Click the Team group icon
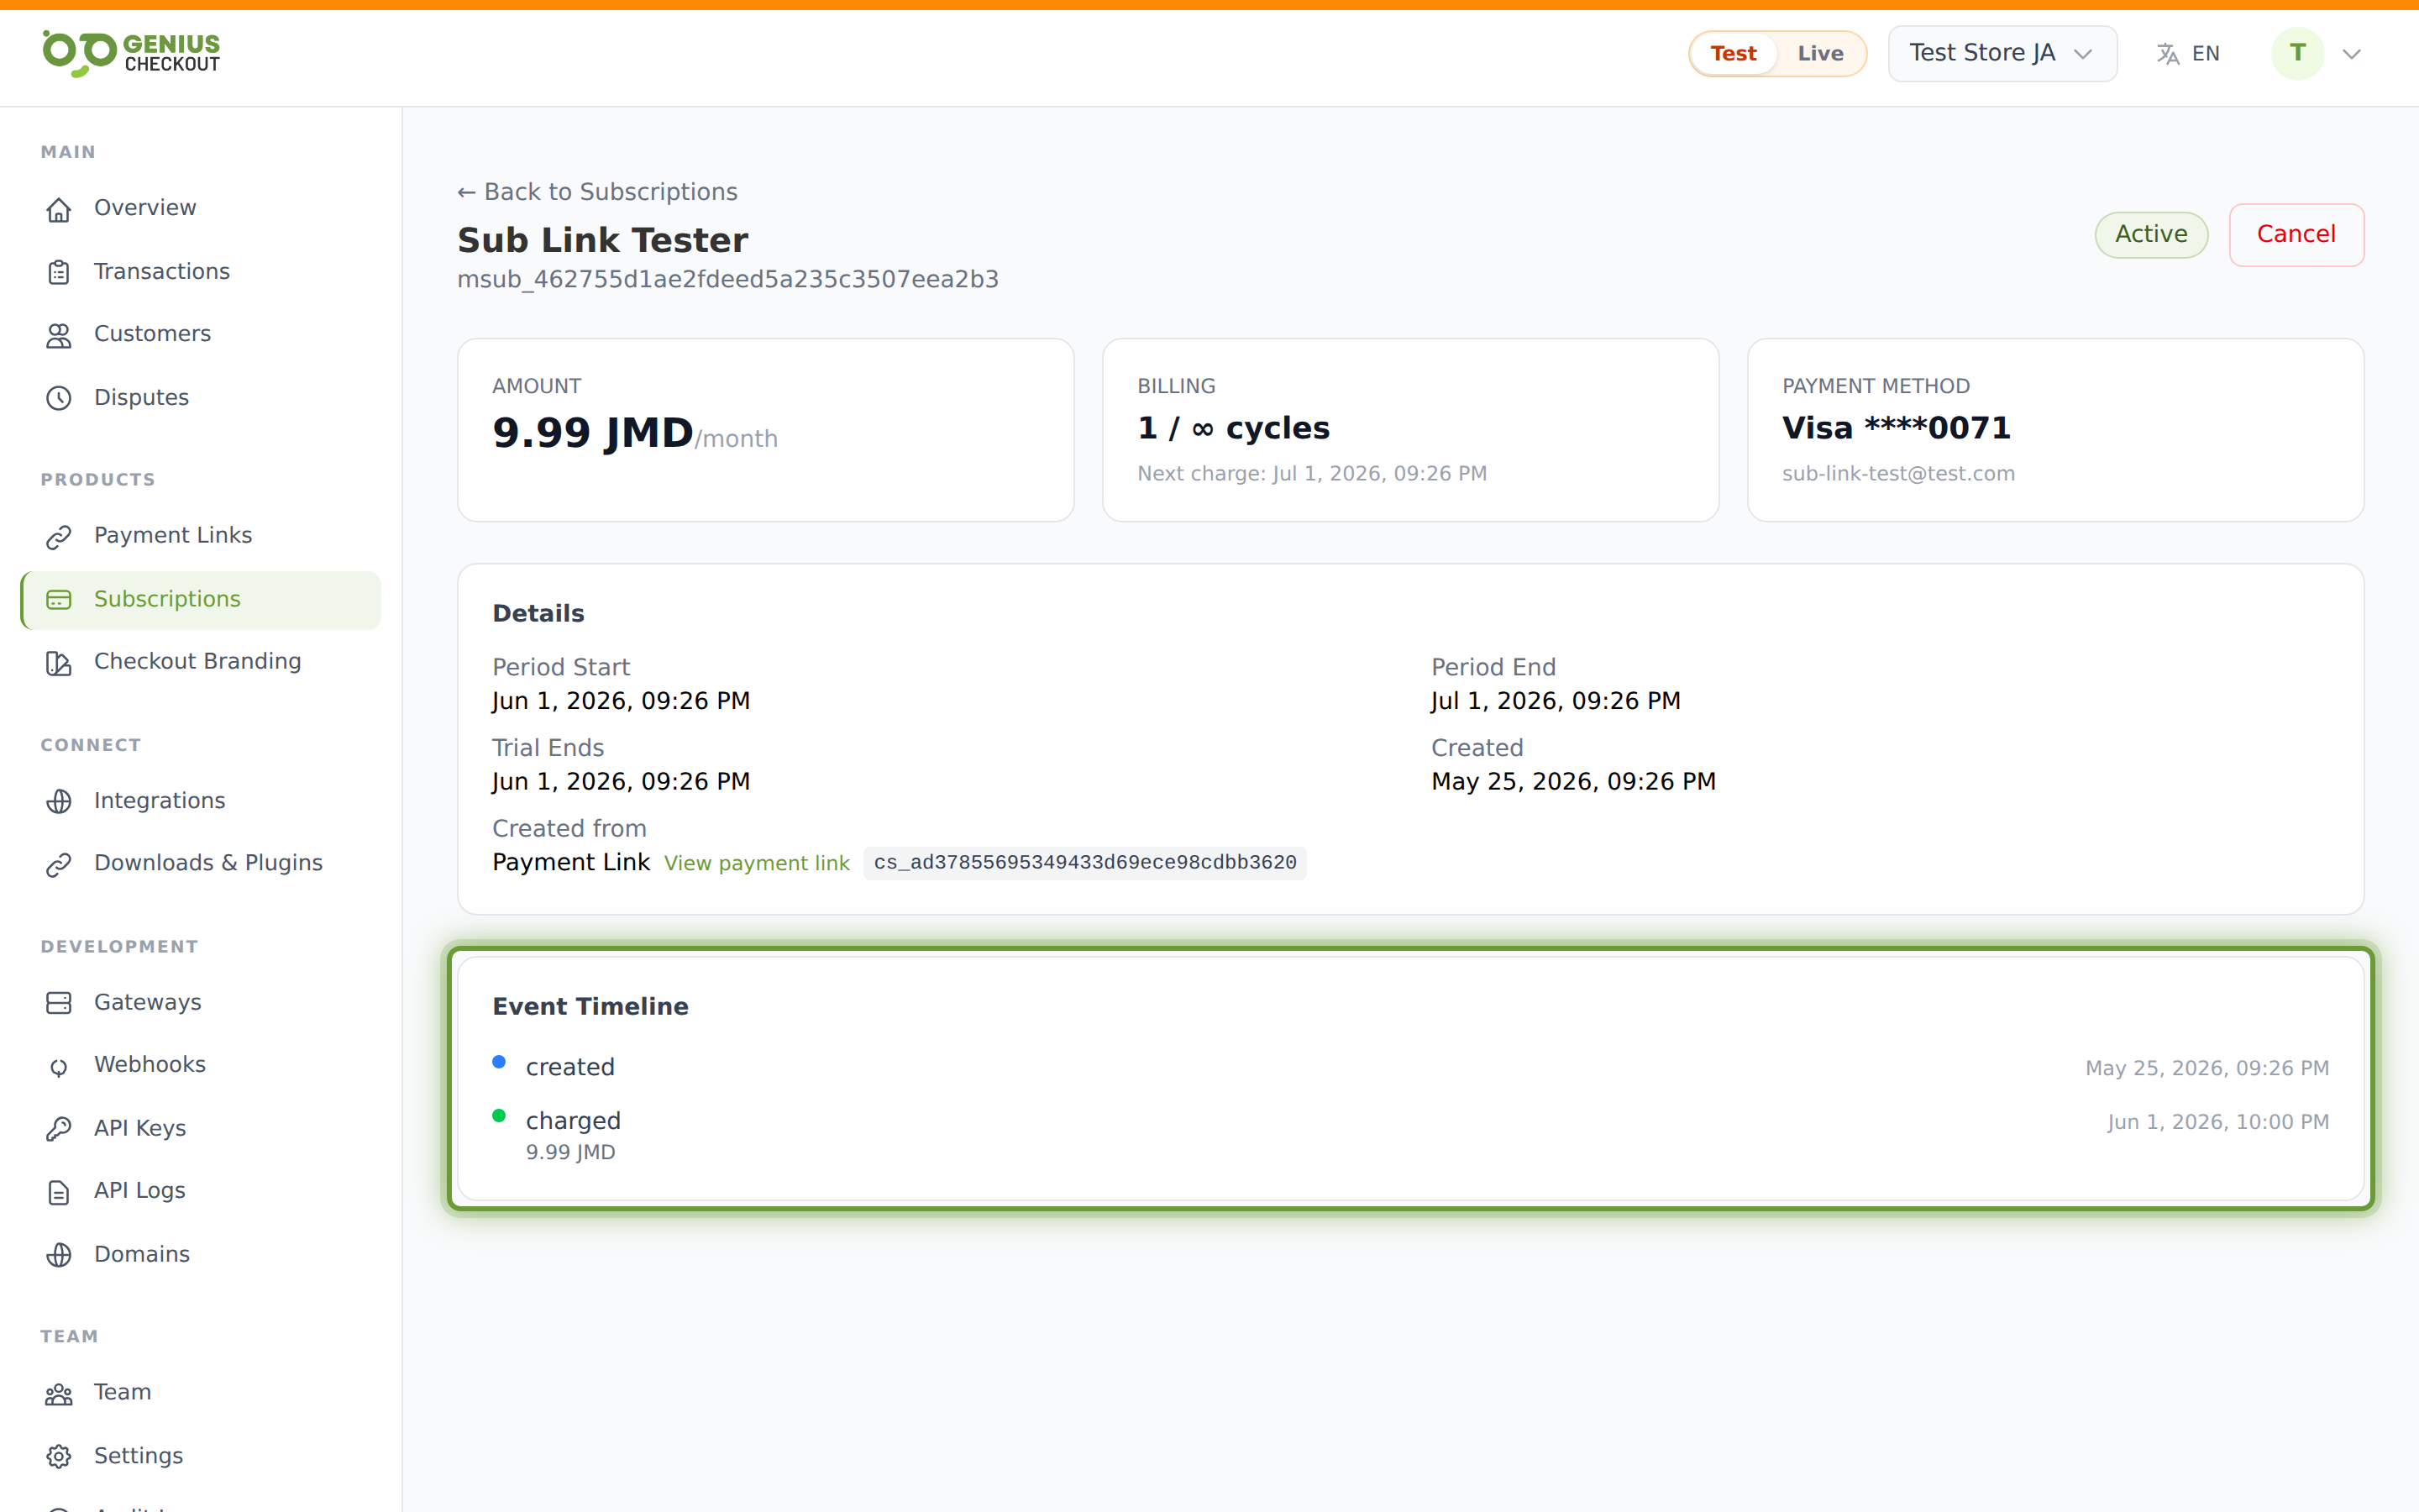Image resolution: width=2419 pixels, height=1512 pixels. pyautogui.click(x=59, y=1394)
